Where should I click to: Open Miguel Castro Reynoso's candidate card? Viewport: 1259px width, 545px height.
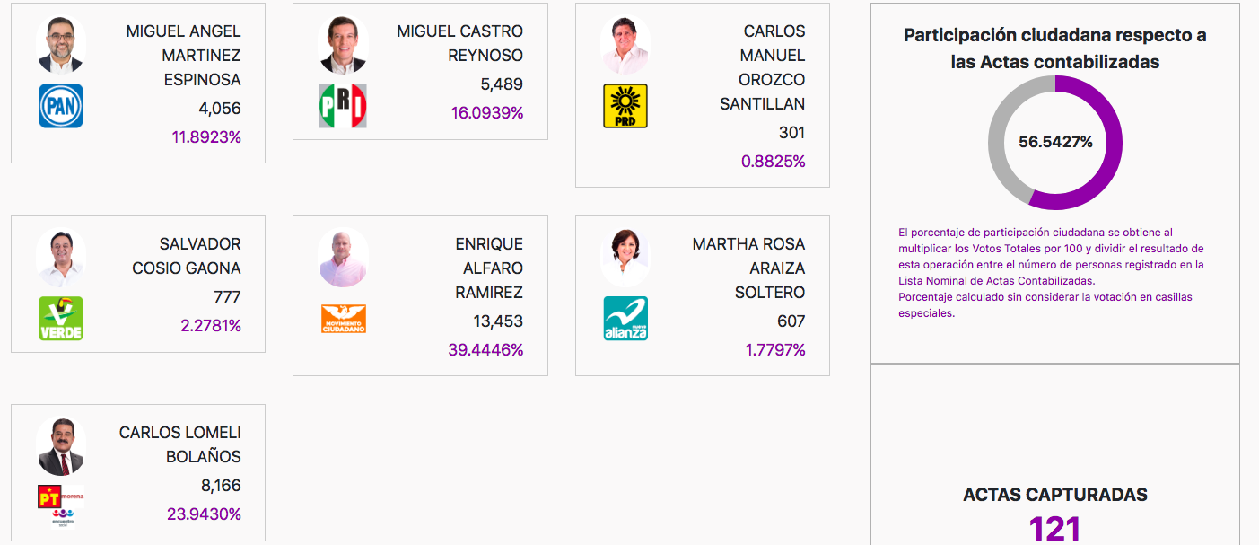420,71
